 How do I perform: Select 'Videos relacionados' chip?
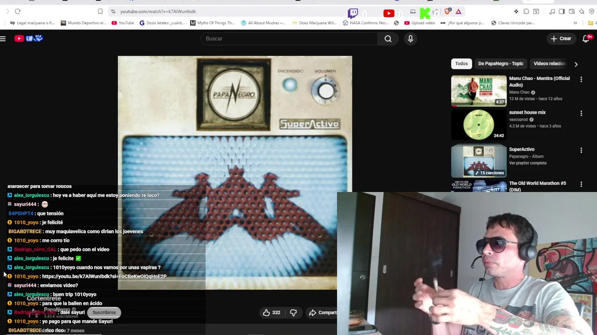coord(549,64)
